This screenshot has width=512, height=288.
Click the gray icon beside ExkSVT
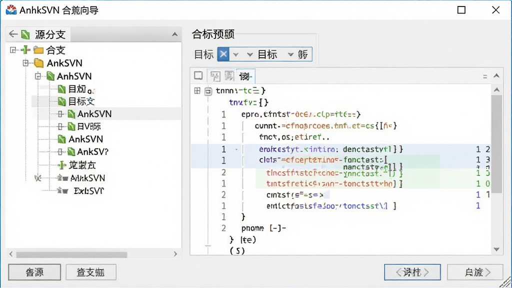pos(62,190)
